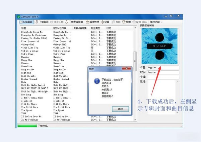Click the 扫描歌曲 scan songs toolbar button

click(x=26, y=22)
